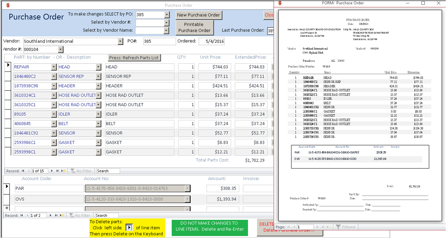Select the row selector for 89105 IDLER line
Screen dimensions: 446x238
tap(8, 114)
